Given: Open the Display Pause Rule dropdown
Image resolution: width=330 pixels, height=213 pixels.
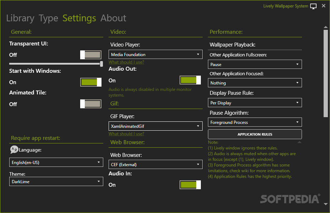Looking at the screenshot, I should tap(255, 103).
